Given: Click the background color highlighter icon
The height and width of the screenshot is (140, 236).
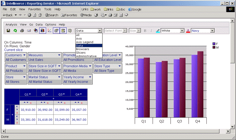Looking at the screenshot, I should [x=158, y=31].
